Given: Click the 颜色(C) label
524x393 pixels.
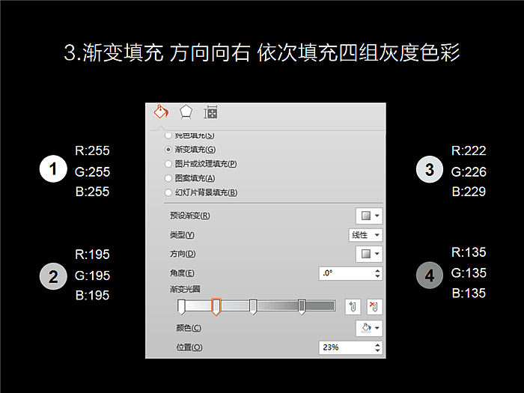Looking at the screenshot, I should tap(189, 328).
